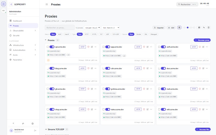Edit the api.acme.dev proxy
This screenshot has width=216, height=135.
[x=92, y=47]
